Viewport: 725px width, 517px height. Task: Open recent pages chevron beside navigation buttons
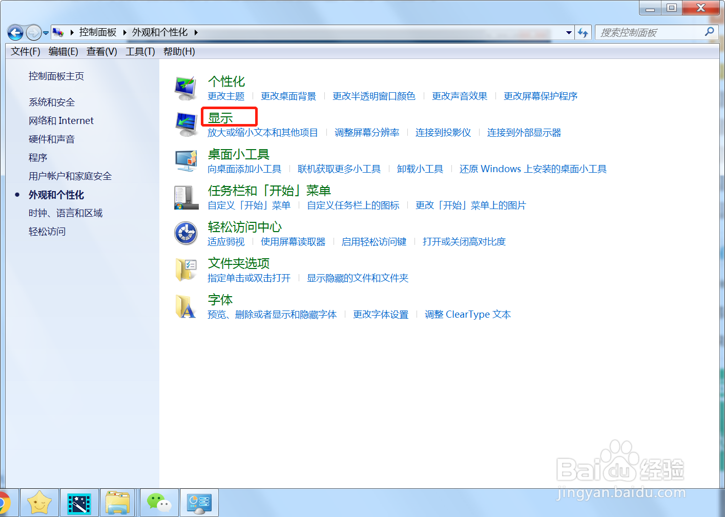(46, 32)
